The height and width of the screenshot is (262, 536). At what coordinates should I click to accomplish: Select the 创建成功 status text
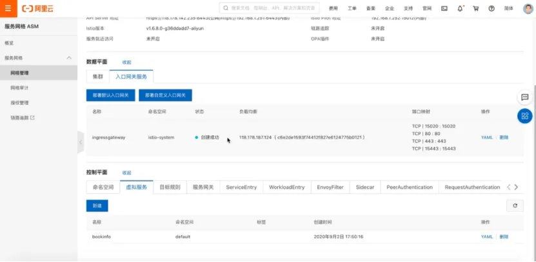[x=210, y=138]
